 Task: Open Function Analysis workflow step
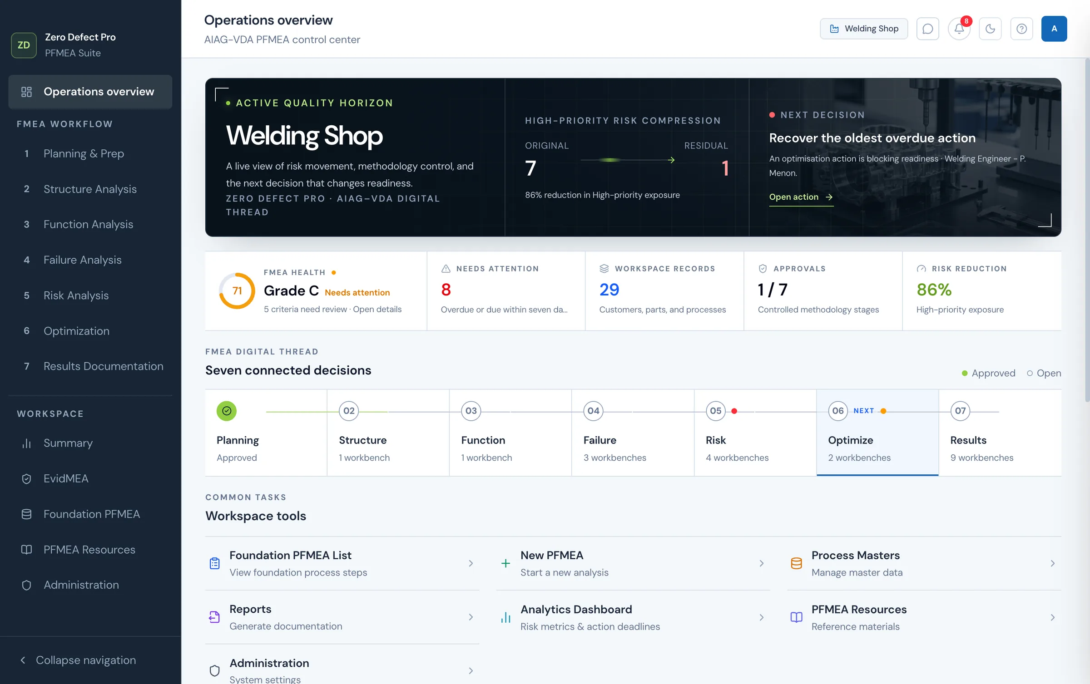(90, 224)
